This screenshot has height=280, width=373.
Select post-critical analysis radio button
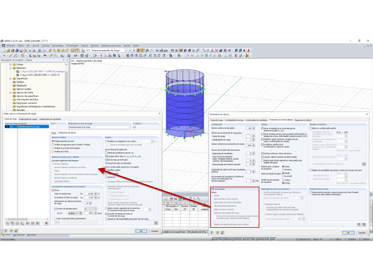[x=53, y=151]
